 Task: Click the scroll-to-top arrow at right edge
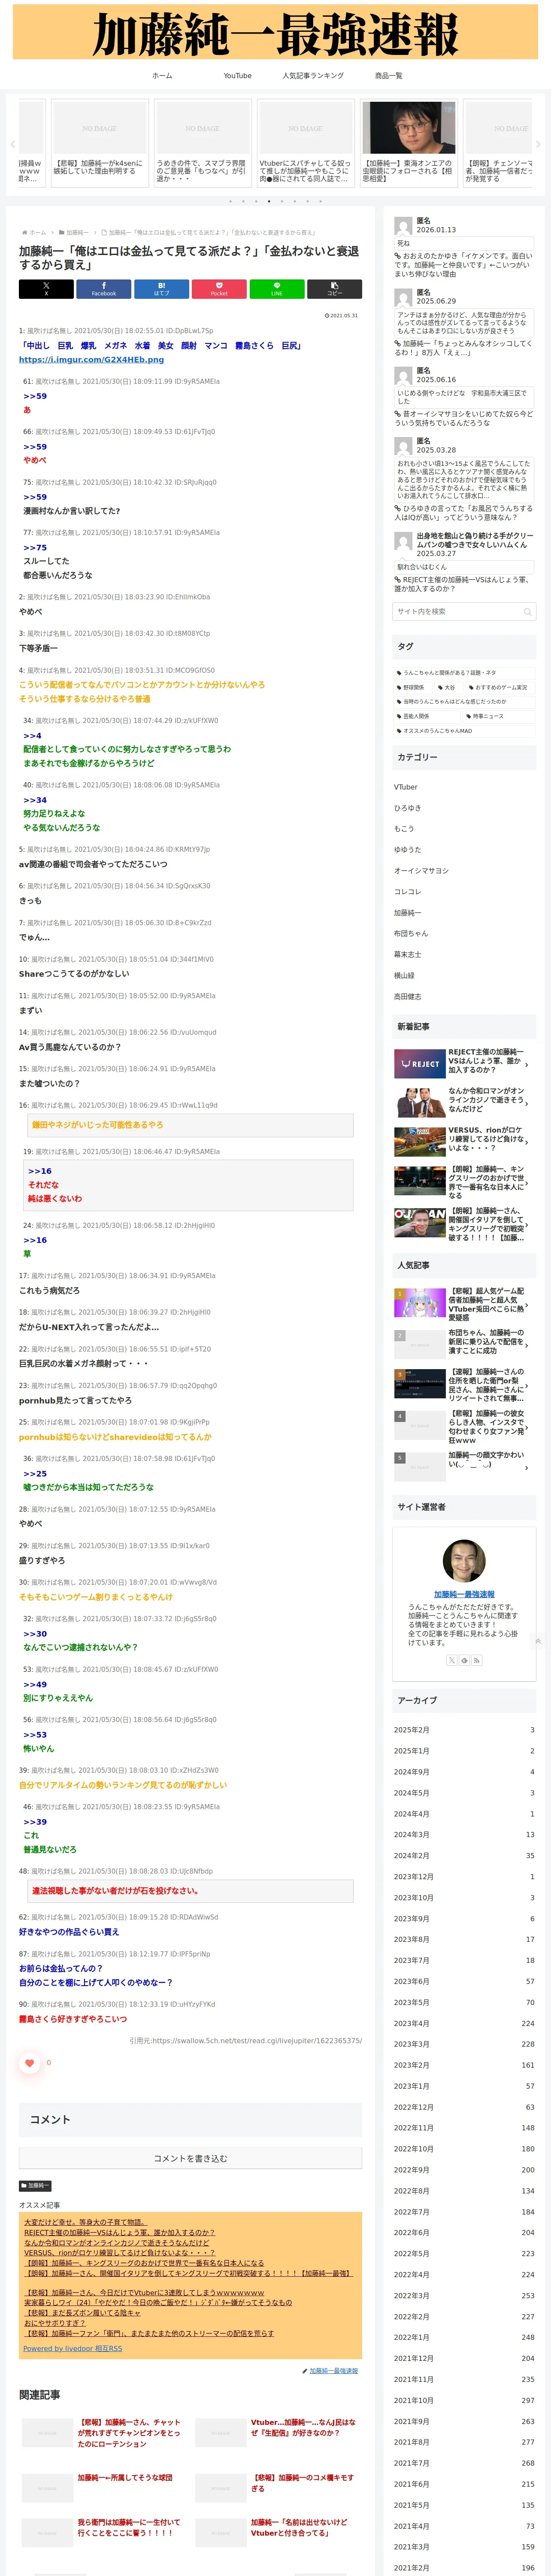538,1641
